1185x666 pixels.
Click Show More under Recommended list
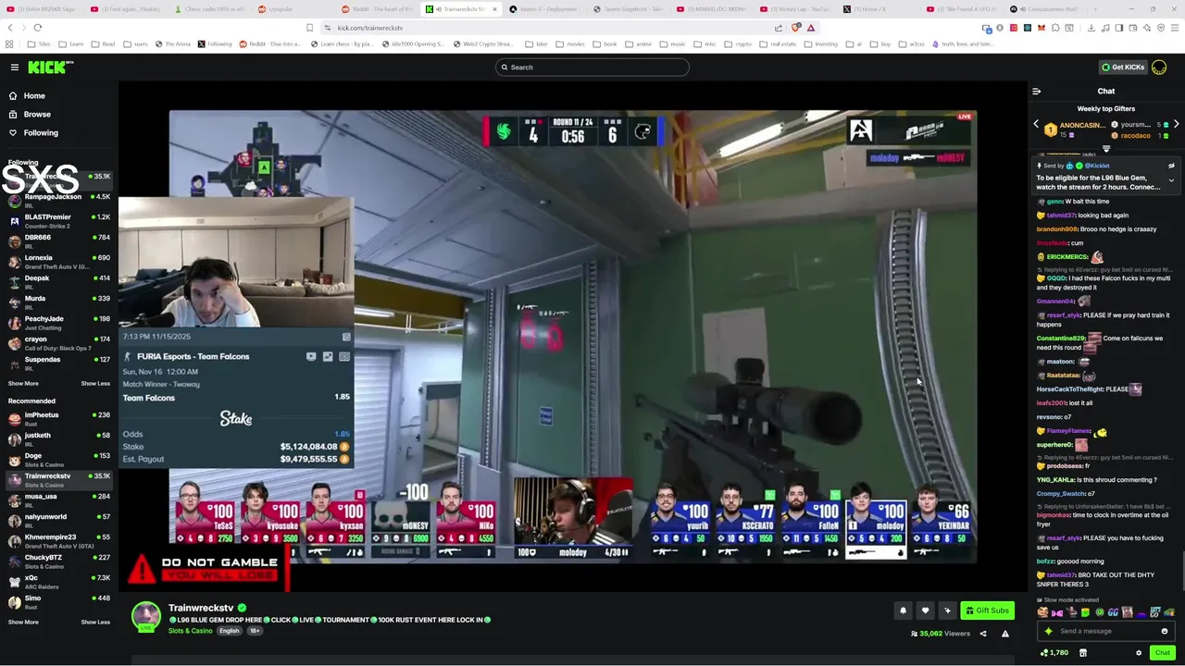click(23, 623)
